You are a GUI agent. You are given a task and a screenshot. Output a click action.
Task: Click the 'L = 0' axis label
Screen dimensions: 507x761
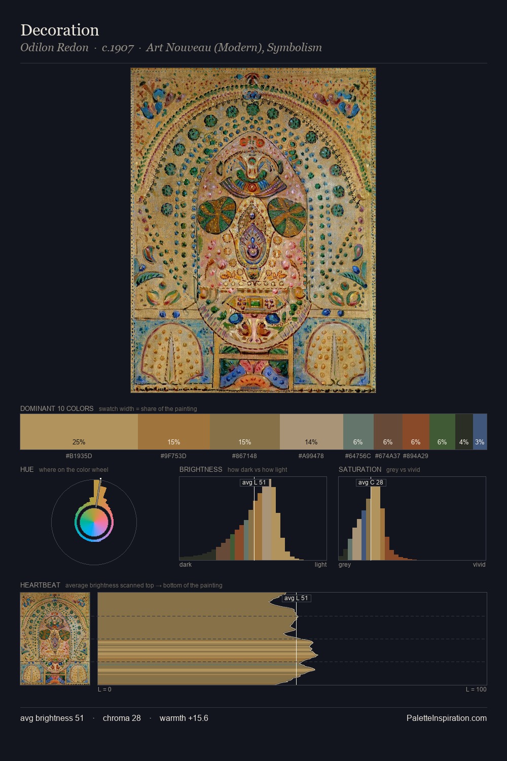(x=104, y=689)
